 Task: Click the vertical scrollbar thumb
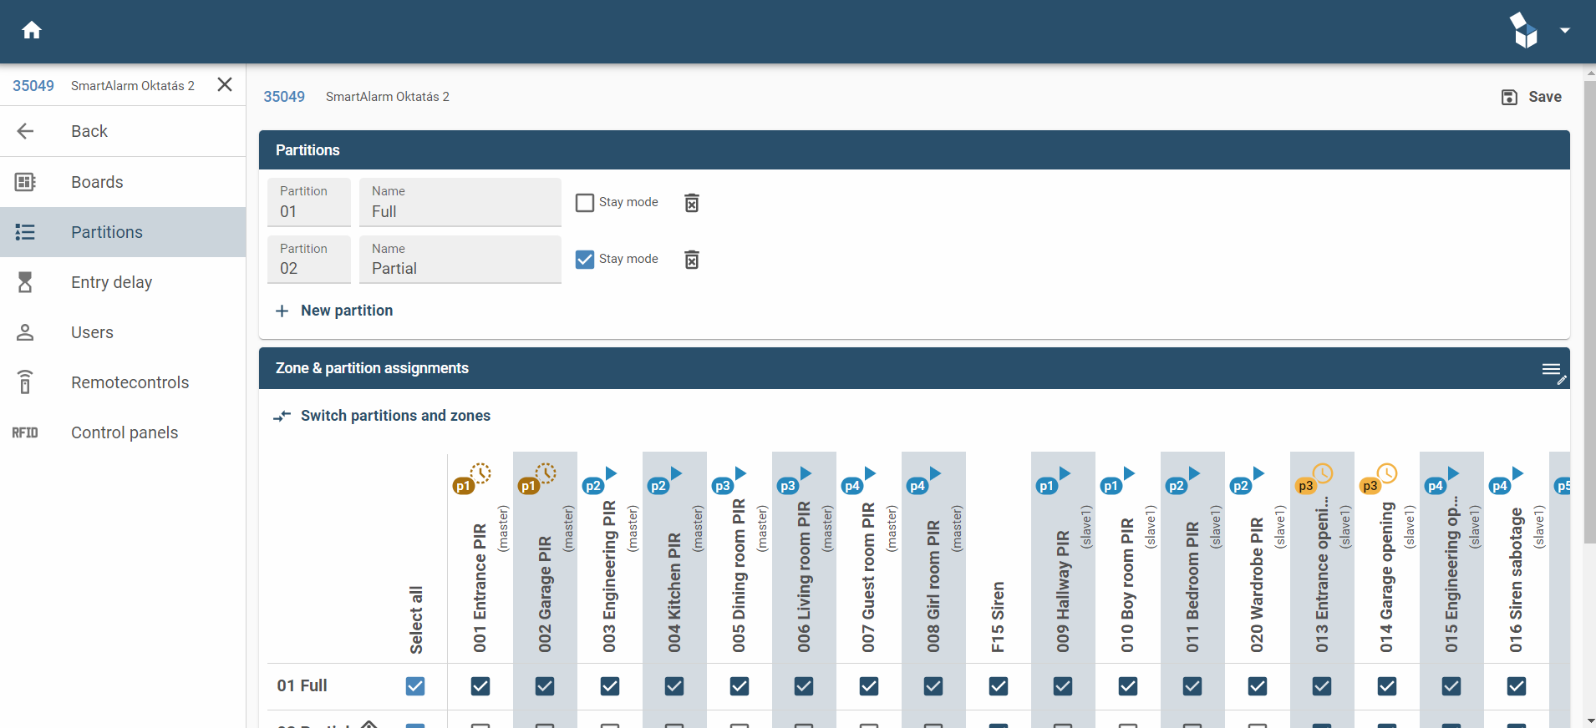pyautogui.click(x=1590, y=312)
